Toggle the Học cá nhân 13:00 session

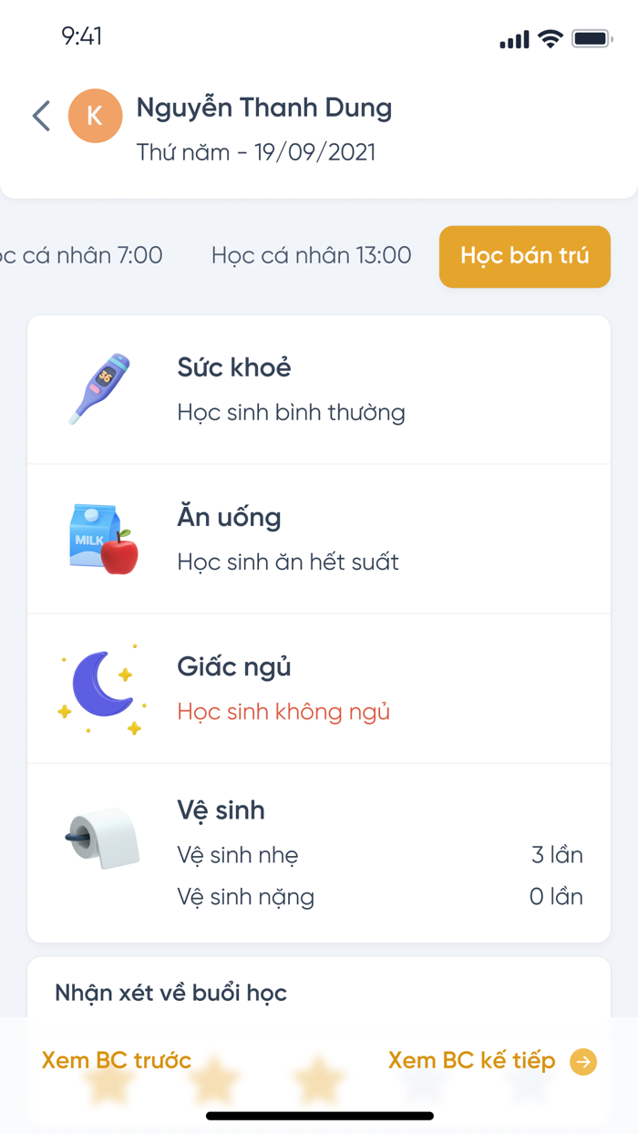pyautogui.click(x=310, y=256)
